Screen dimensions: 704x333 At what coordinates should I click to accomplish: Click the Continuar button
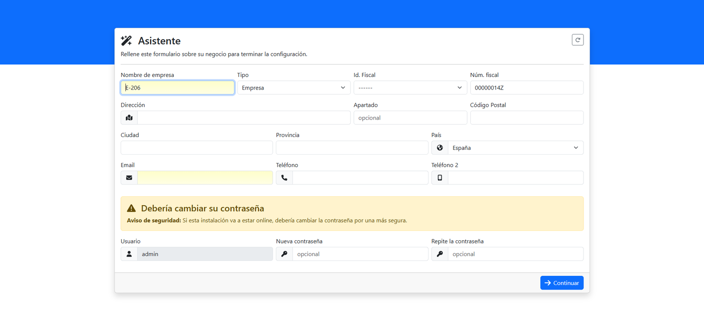(x=562, y=283)
